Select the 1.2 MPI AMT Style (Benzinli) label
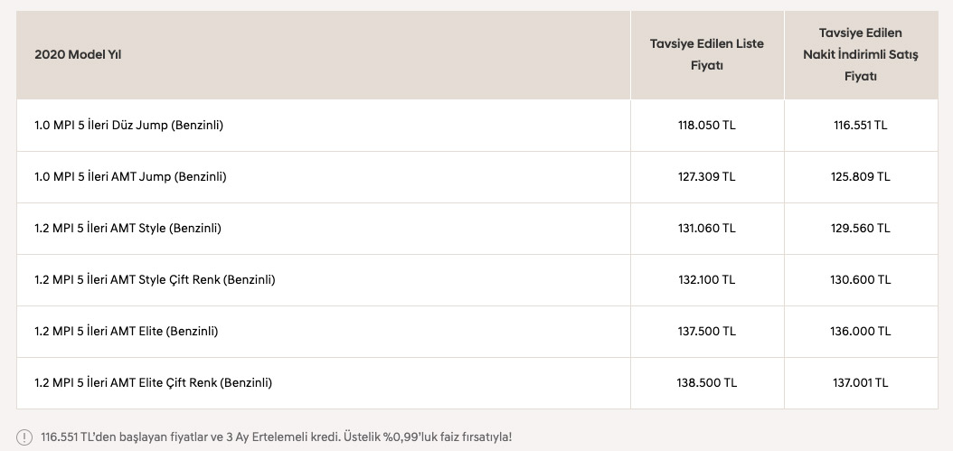Screen dimensions: 953x451 pos(127,229)
